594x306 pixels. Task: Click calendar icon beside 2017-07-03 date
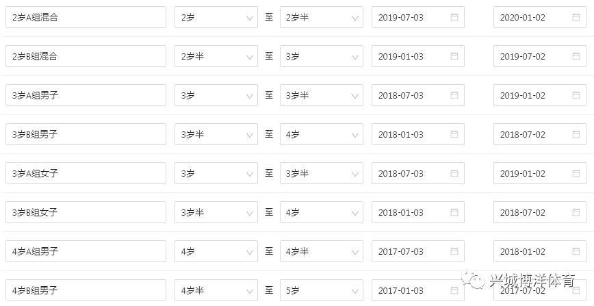(454, 251)
